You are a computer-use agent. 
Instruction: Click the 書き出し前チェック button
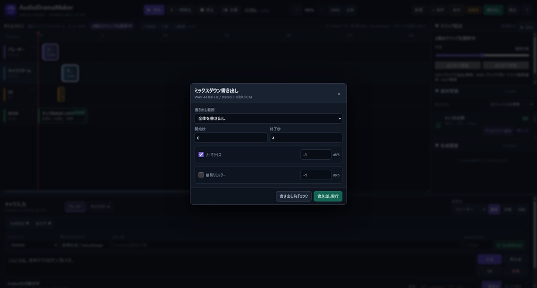[294, 196]
